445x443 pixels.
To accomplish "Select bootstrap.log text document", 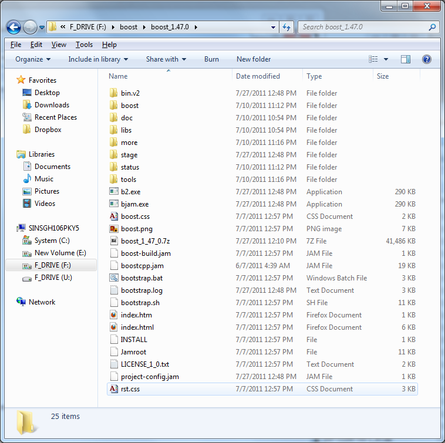I will pos(262,290).
